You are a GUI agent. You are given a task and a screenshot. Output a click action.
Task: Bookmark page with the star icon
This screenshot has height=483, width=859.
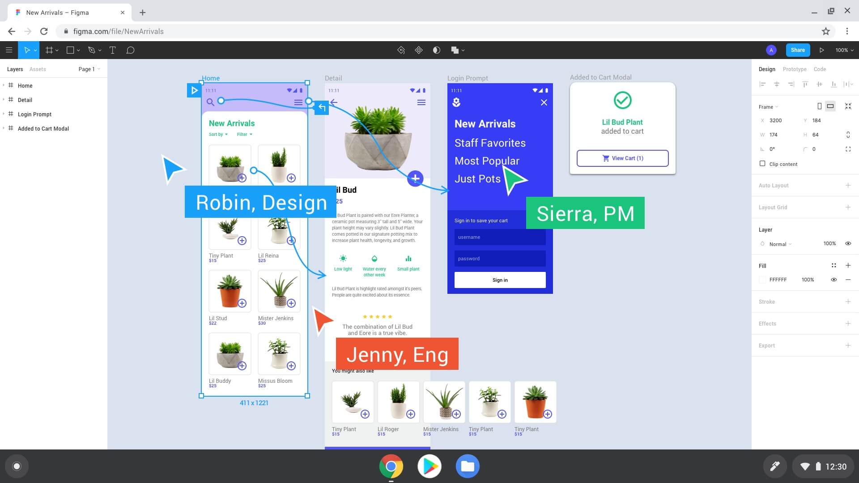[826, 31]
